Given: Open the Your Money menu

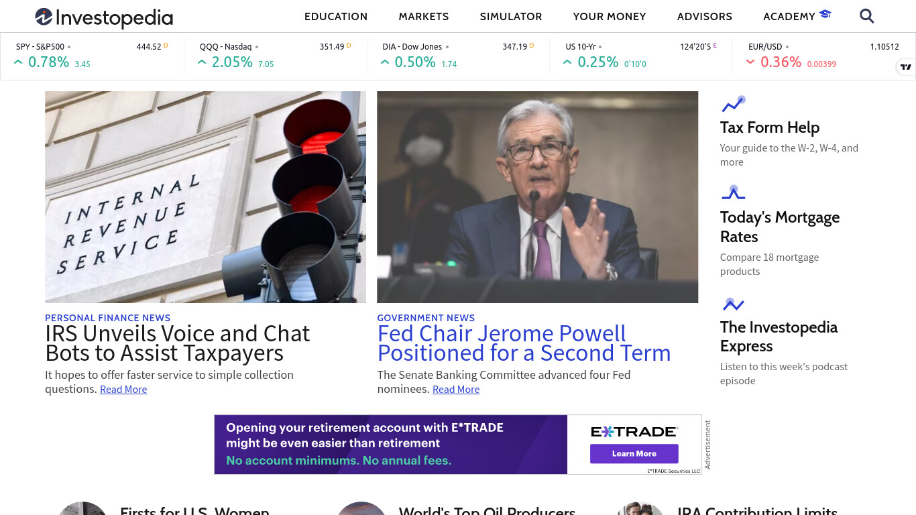Looking at the screenshot, I should pyautogui.click(x=610, y=16).
